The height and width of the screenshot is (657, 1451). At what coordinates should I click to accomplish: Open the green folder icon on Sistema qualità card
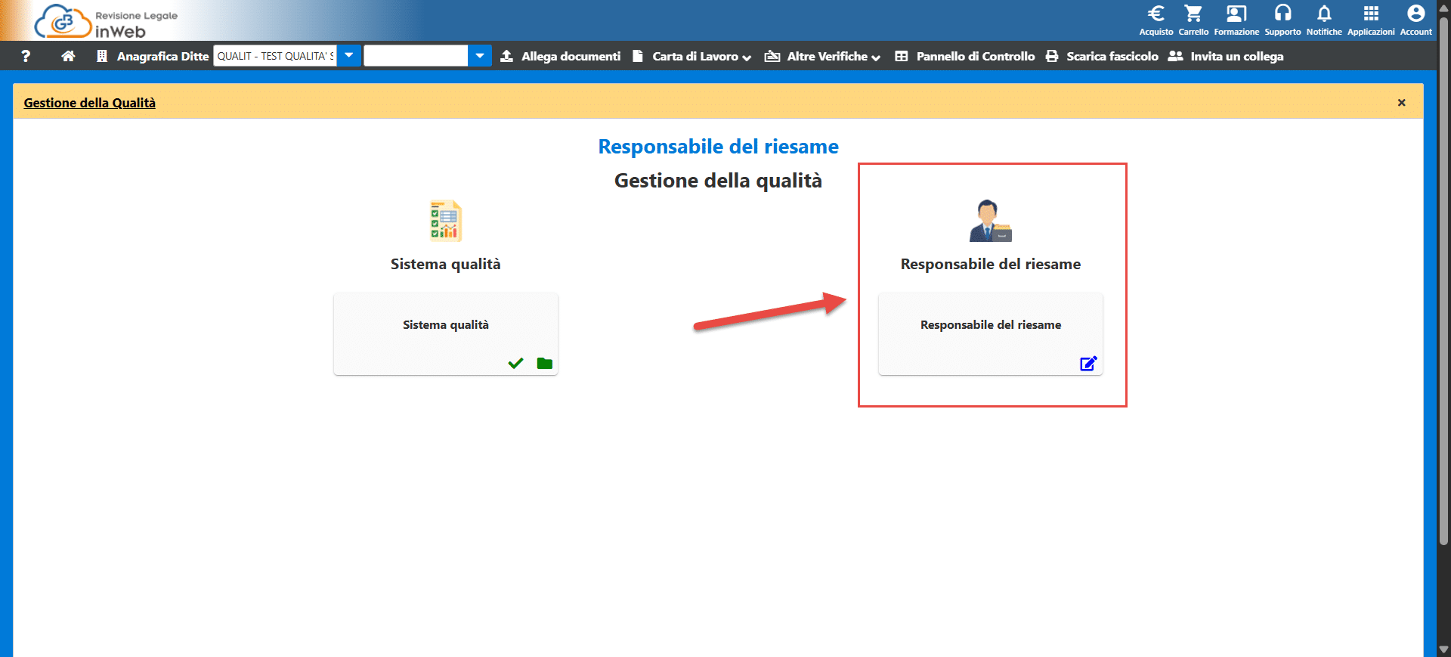(x=544, y=364)
